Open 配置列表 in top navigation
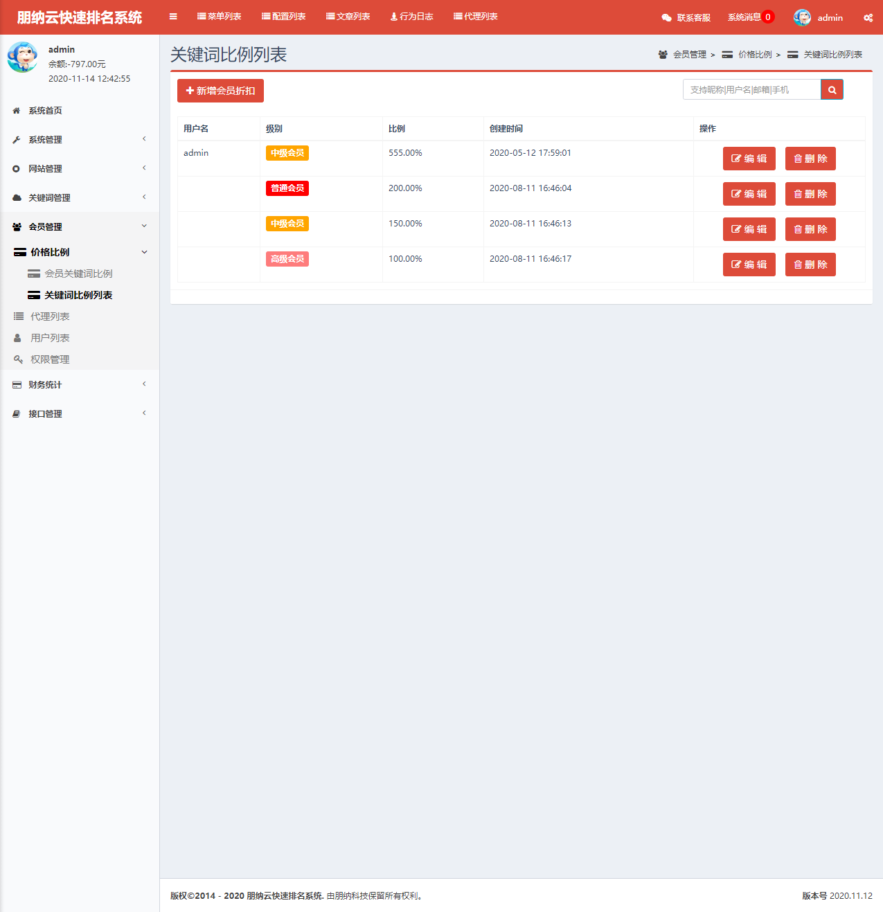Screen dimensions: 883x912 tap(284, 17)
